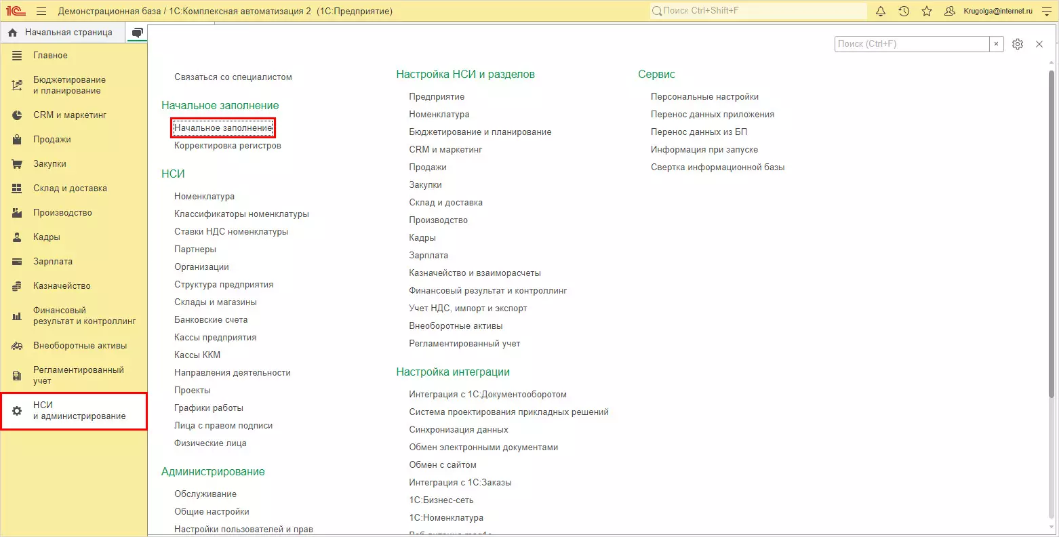Close the НСИ и администрирование menu panel
This screenshot has width=1059, height=537.
tap(1039, 44)
